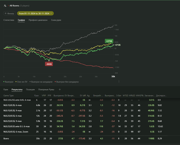Click the -340.2$ winnings cell
The height and width of the screenshot is (145, 180).
[59, 116]
